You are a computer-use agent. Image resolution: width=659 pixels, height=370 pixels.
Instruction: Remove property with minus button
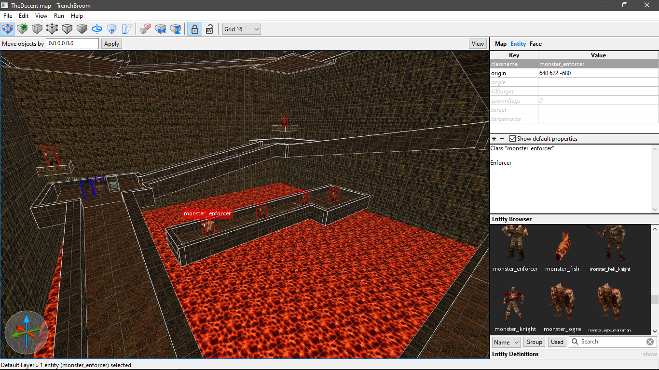(502, 139)
